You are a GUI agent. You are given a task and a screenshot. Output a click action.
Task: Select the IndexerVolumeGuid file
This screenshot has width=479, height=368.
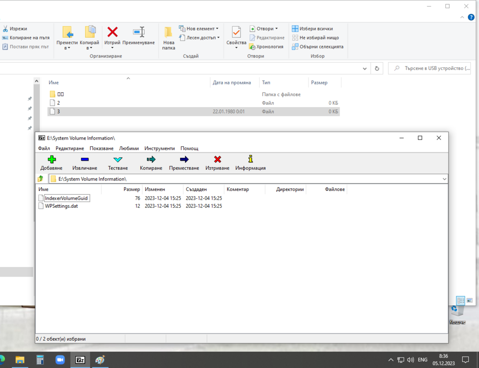tap(66, 198)
